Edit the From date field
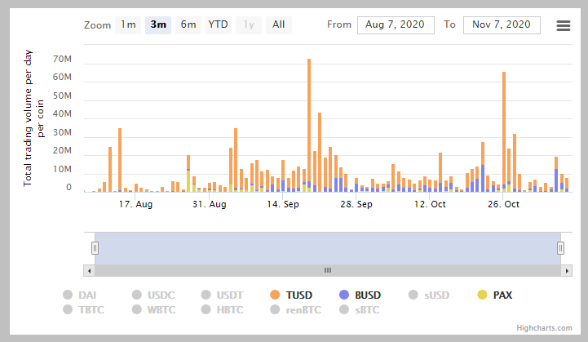The width and height of the screenshot is (588, 342). (396, 24)
